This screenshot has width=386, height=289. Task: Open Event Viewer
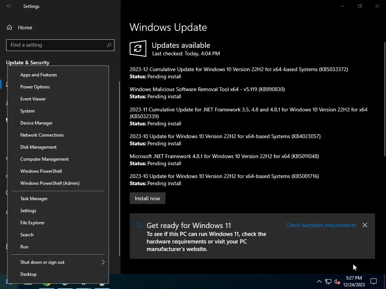[x=58, y=99]
